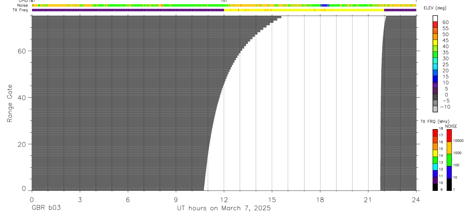Select 'UT hours on March 7, 2025' title

[224, 208]
